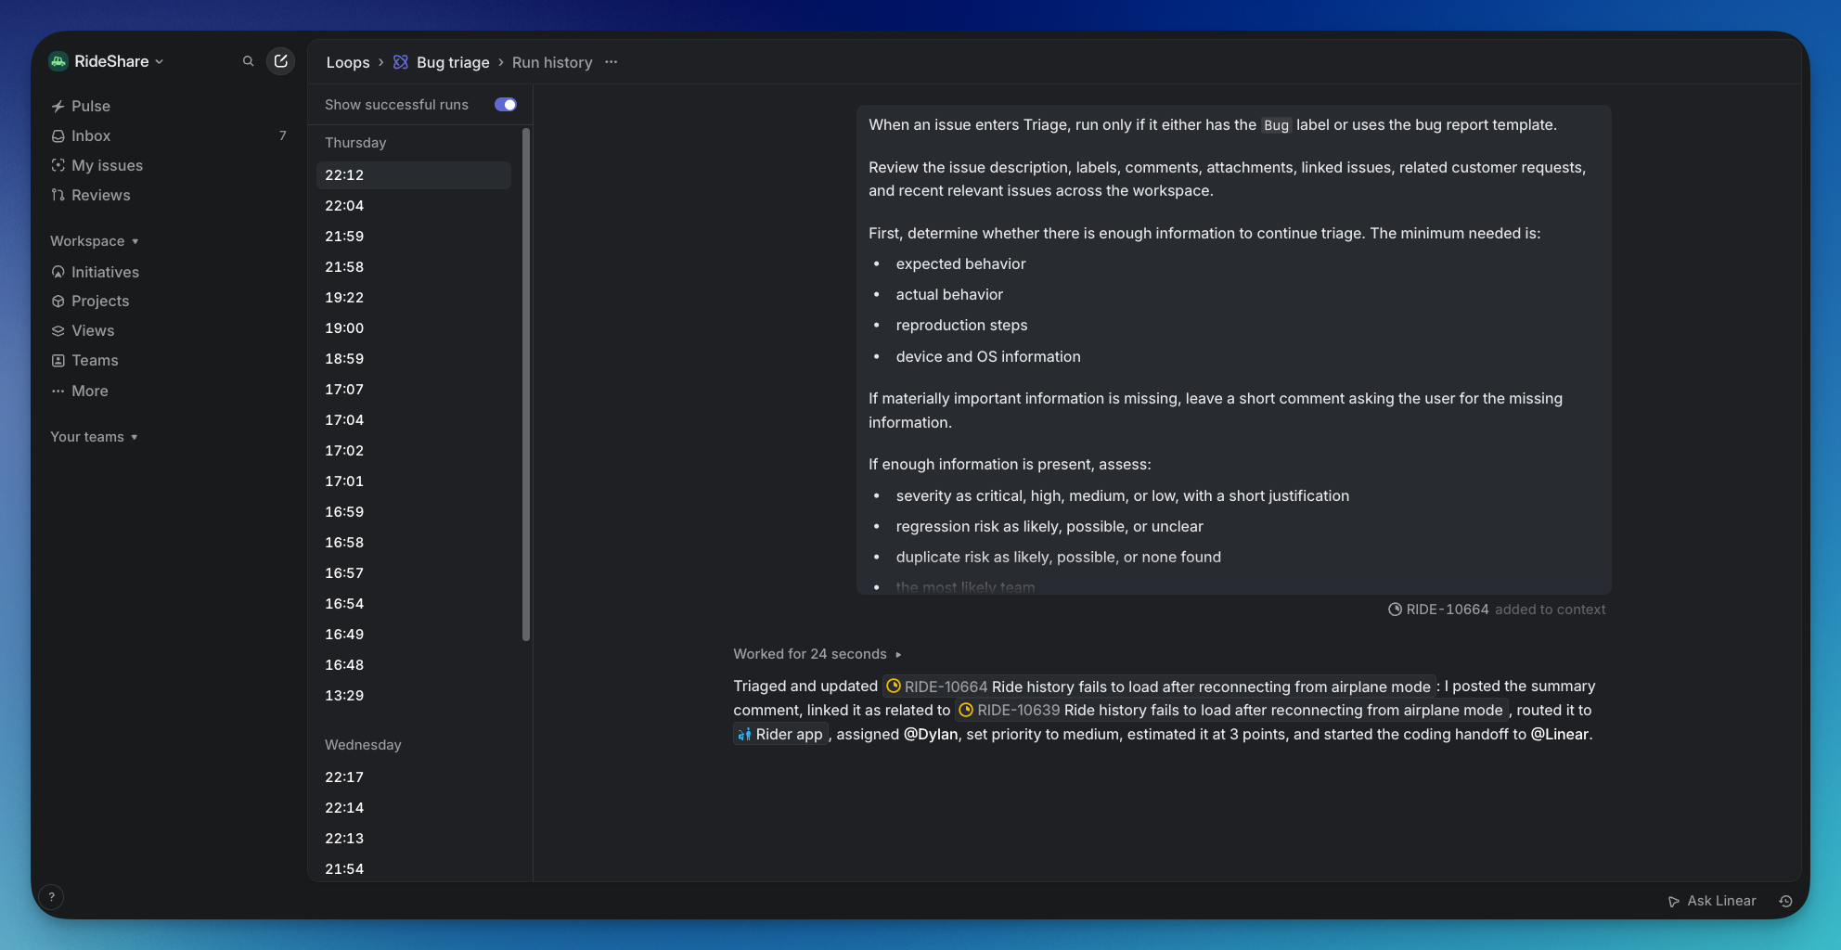The width and height of the screenshot is (1841, 950).
Task: Click the Bug triage loop icon
Action: [401, 62]
